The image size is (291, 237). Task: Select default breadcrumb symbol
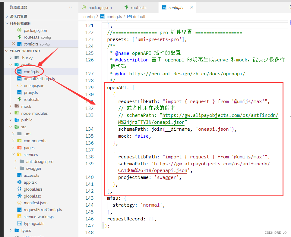pos(139,17)
